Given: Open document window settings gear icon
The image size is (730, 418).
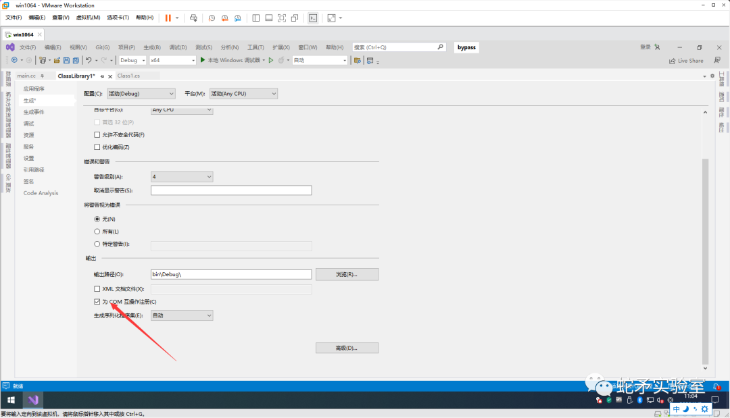Looking at the screenshot, I should pyautogui.click(x=712, y=76).
